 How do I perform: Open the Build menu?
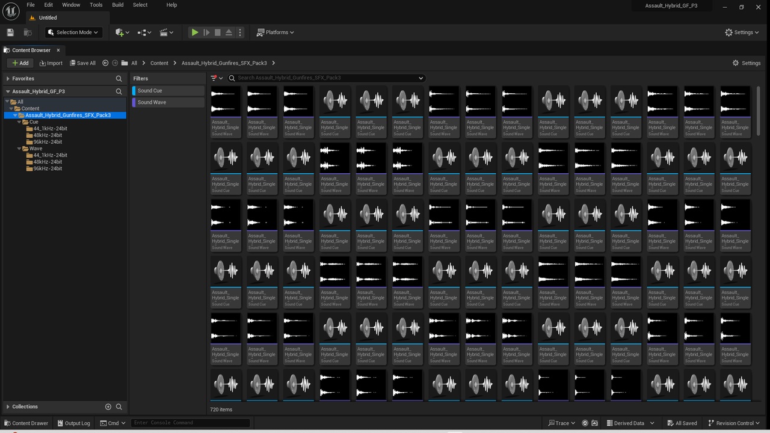(x=118, y=5)
